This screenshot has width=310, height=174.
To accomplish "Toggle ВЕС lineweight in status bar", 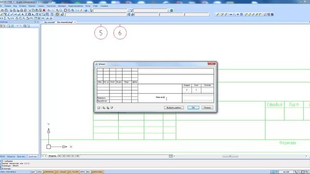I will pyautogui.click(x=88, y=172).
